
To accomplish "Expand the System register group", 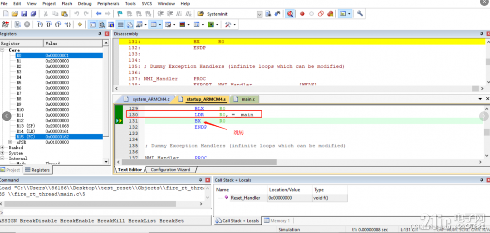I will pos(3,153).
